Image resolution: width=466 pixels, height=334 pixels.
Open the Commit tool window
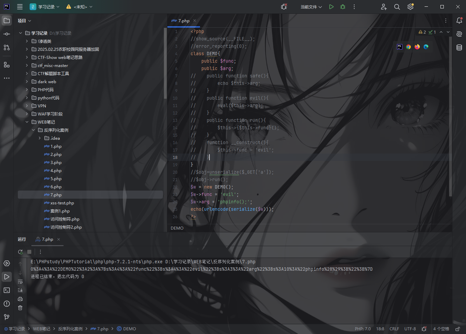[7, 34]
